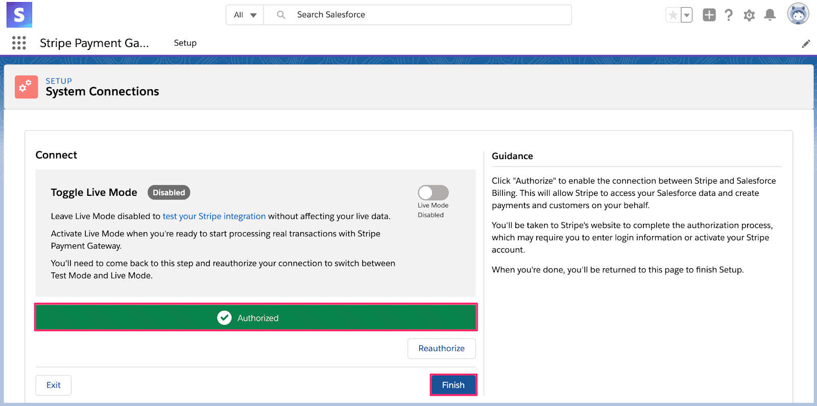This screenshot has width=817, height=406.
Task: Focus the Search Salesforce field
Action: [417, 15]
